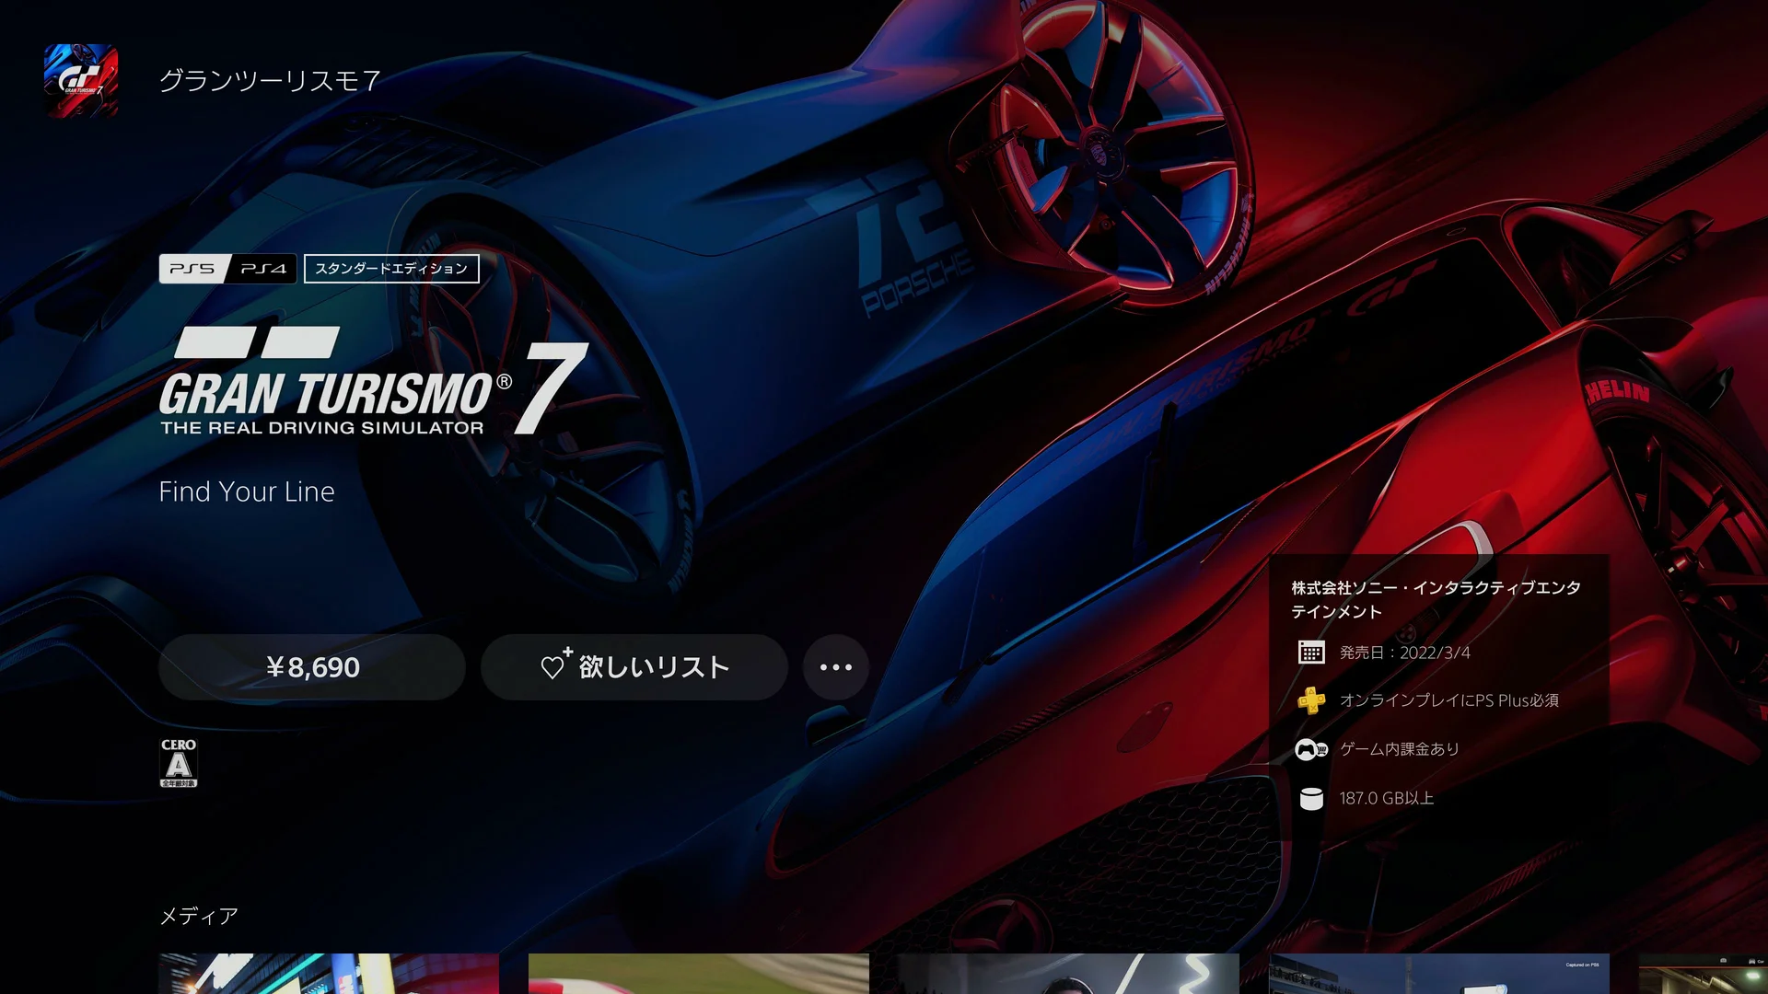Click the ゲーム内課金あり text
This screenshot has height=994, width=1768.
1400,749
